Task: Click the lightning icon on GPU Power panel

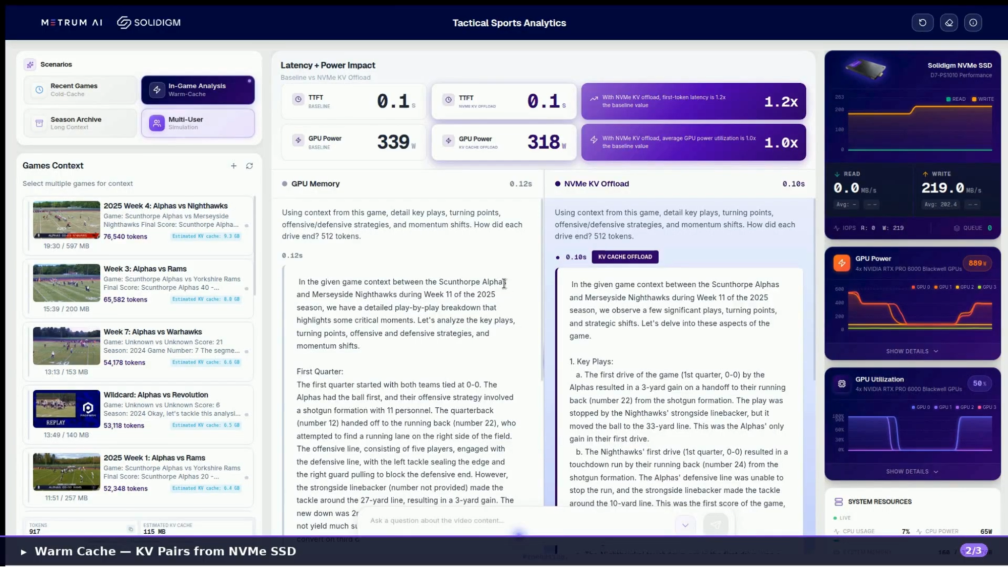Action: coord(841,263)
